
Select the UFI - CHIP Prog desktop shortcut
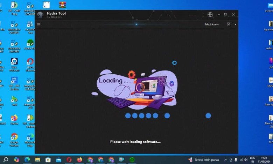pos(14,8)
